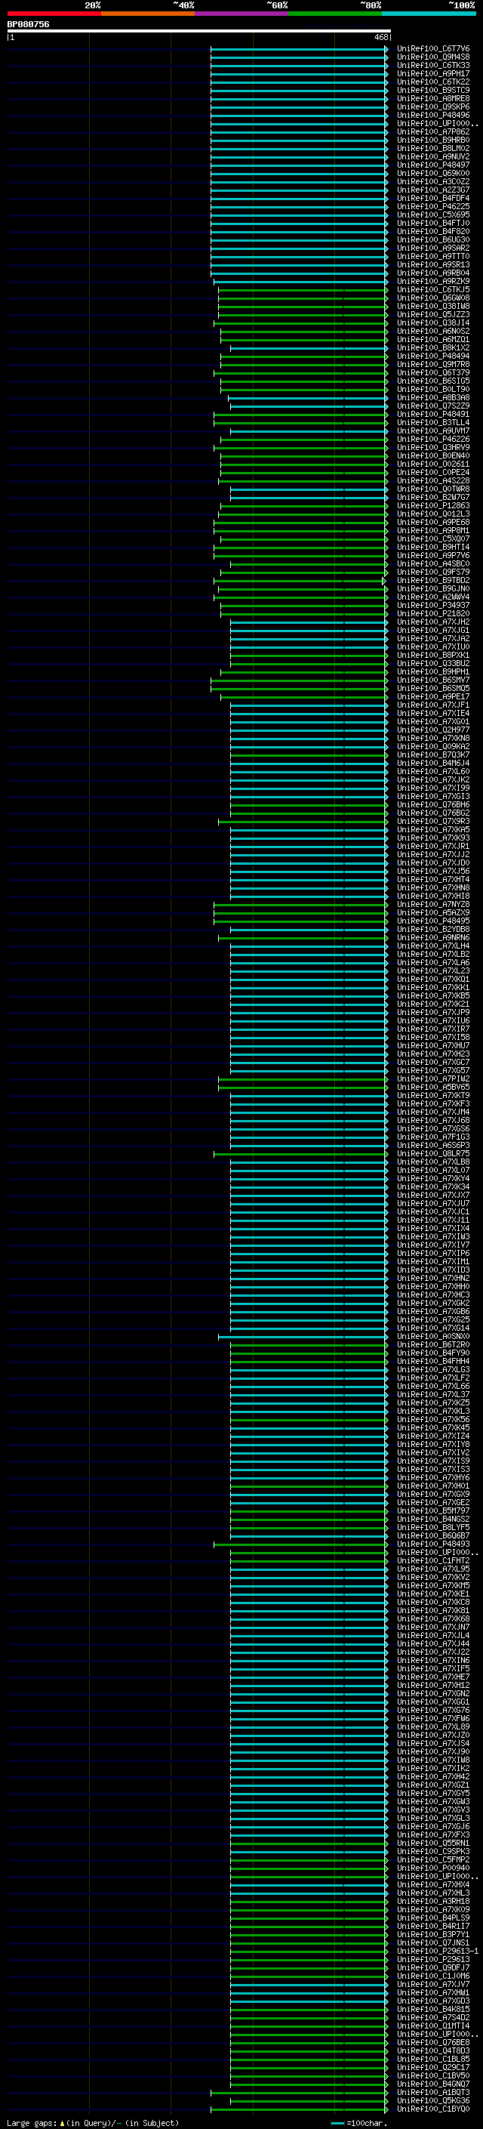The width and height of the screenshot is (483, 2129).
Task: Select the UniRef100_A0SNX0 label
Action: (433, 1337)
